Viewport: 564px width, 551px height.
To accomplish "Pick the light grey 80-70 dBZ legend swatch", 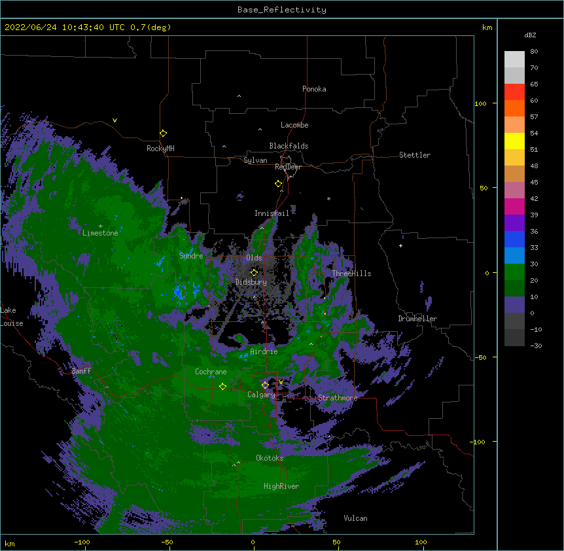I will (x=514, y=60).
